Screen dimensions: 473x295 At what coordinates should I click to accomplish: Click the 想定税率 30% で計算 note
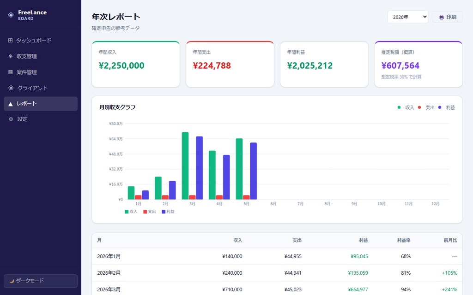click(401, 77)
